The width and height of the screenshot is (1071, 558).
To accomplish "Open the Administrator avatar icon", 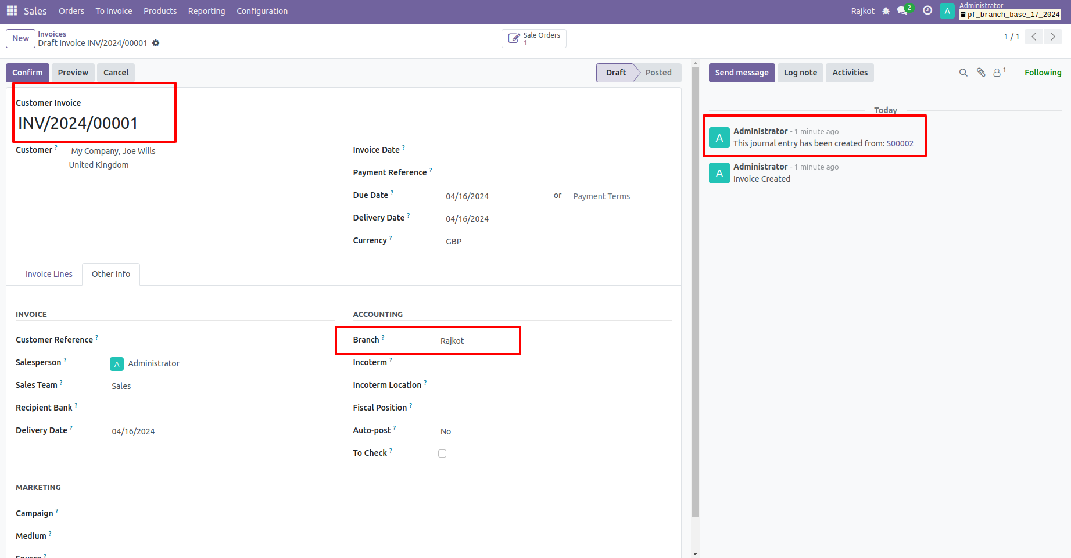I will coord(947,10).
